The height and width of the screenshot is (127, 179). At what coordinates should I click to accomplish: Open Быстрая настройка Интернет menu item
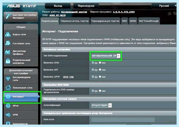21,17
